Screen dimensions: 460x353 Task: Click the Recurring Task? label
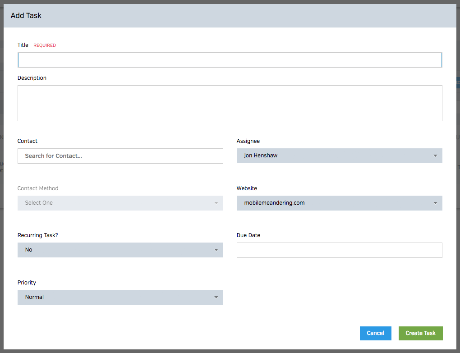37,235
